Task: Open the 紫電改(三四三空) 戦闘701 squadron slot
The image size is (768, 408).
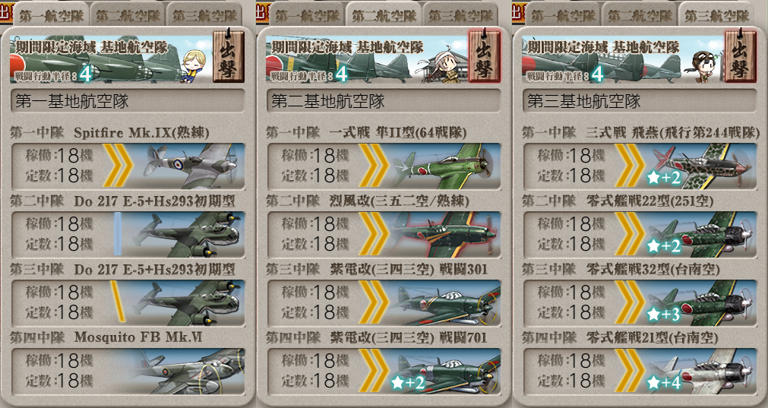Action: [384, 372]
